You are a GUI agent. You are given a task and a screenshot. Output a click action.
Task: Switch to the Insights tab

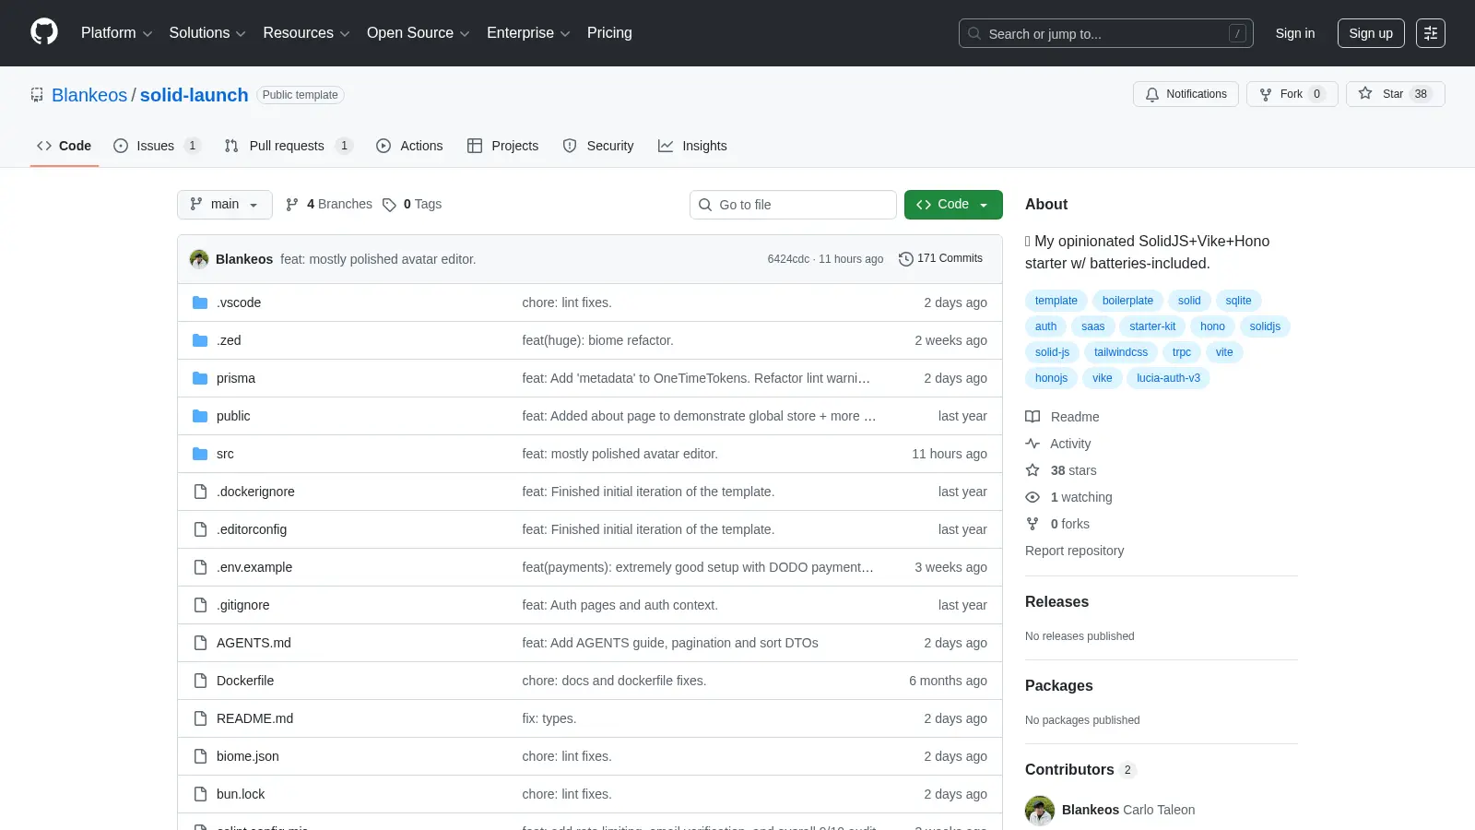[x=692, y=146]
